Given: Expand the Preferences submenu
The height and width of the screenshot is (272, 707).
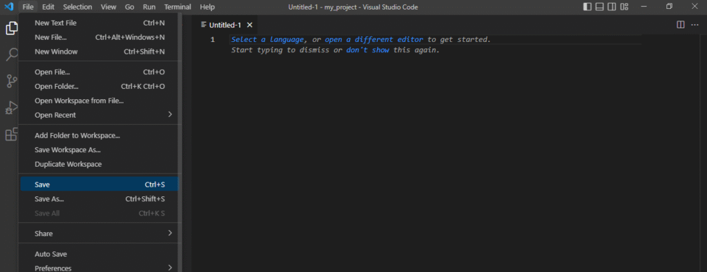Looking at the screenshot, I should point(99,268).
